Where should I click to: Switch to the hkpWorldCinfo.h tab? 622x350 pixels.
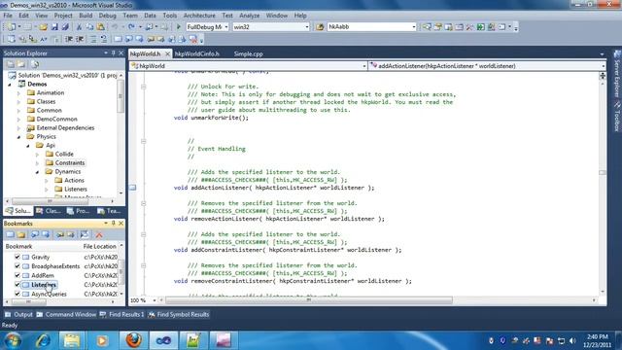pos(196,54)
